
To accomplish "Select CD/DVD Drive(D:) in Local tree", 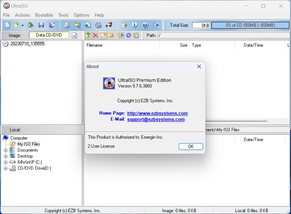I will click(x=34, y=168).
